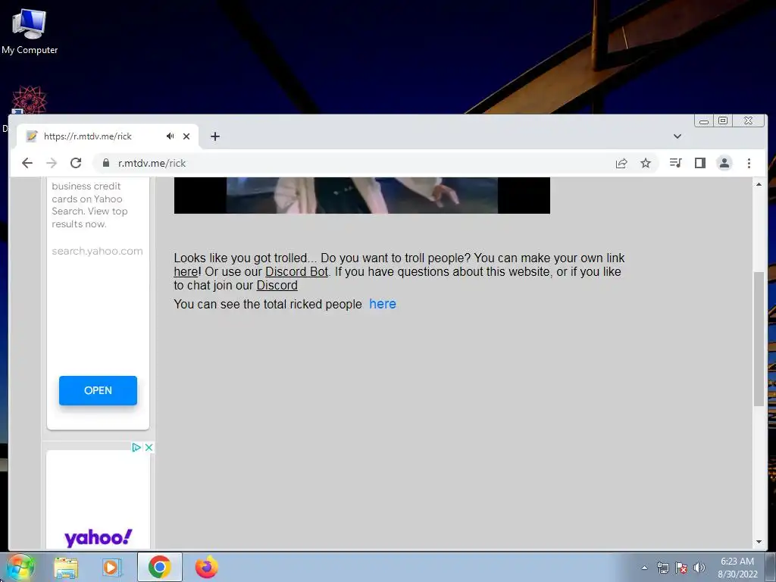776x582 pixels.
Task: Show the Chrome side panel
Action: pos(699,163)
